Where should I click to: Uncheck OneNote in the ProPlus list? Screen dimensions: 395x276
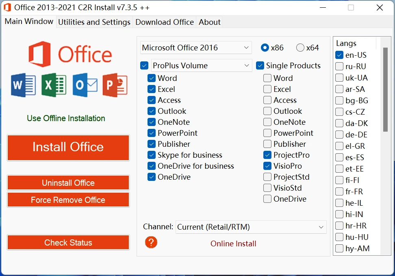[x=152, y=122]
